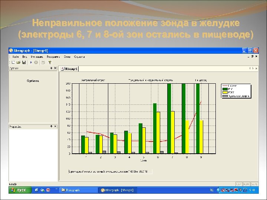Click the green bar for zone 1

click(x=83, y=144)
